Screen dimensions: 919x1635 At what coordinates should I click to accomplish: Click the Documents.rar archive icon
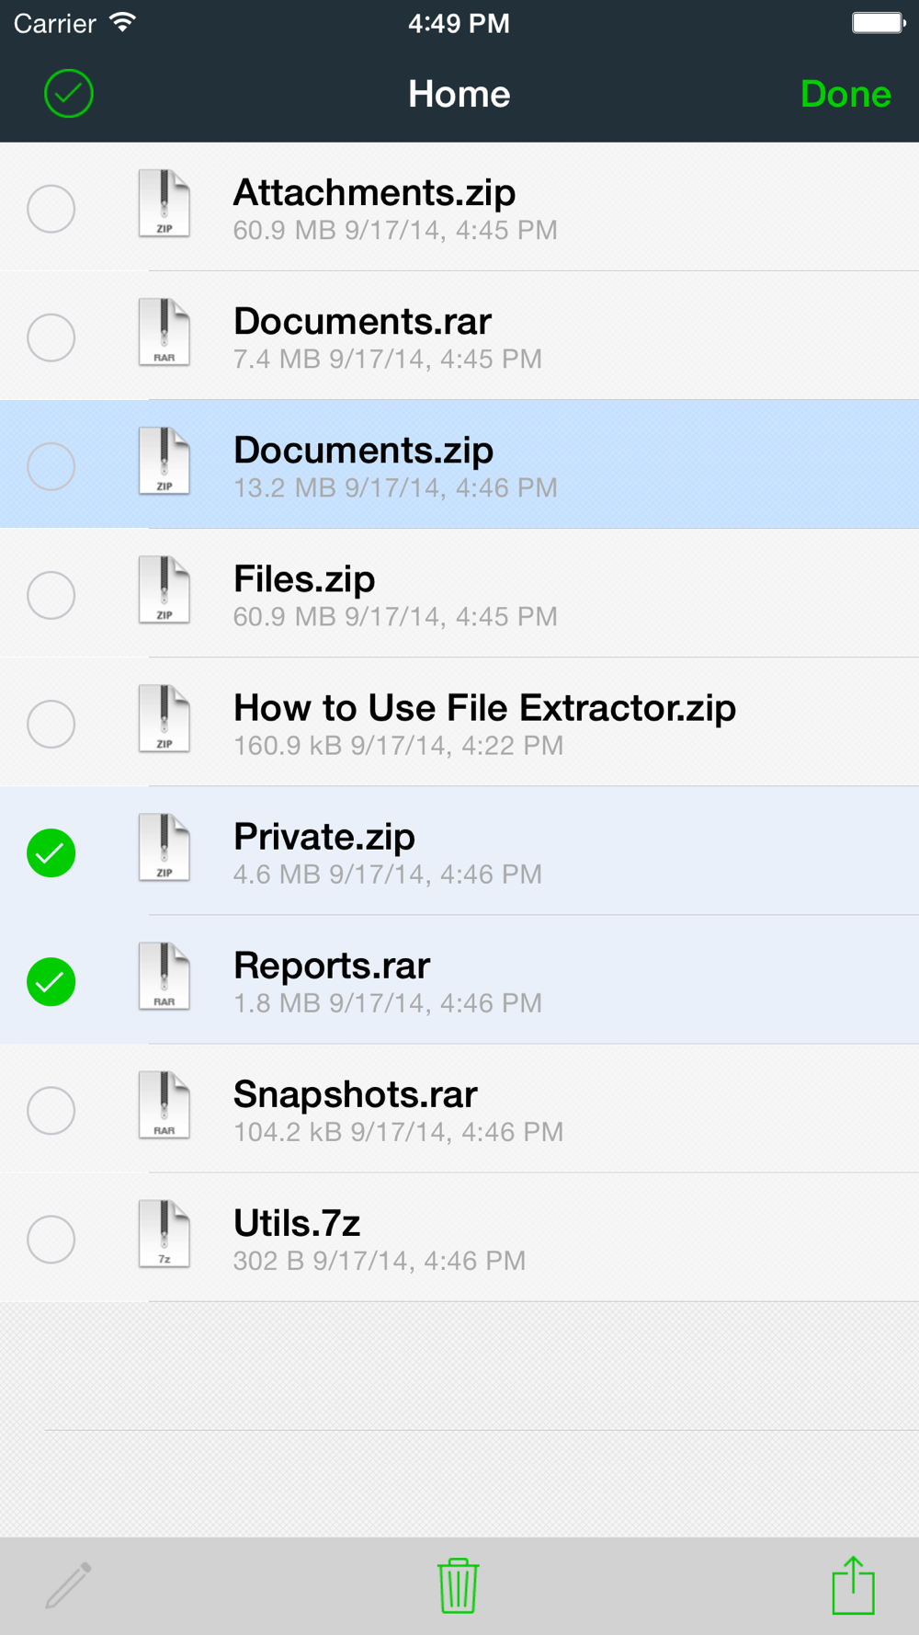point(165,333)
